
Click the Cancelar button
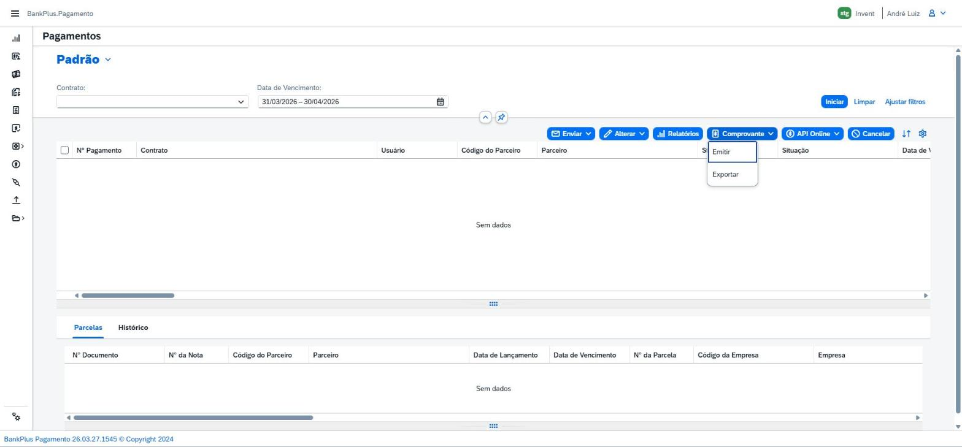pyautogui.click(x=871, y=134)
